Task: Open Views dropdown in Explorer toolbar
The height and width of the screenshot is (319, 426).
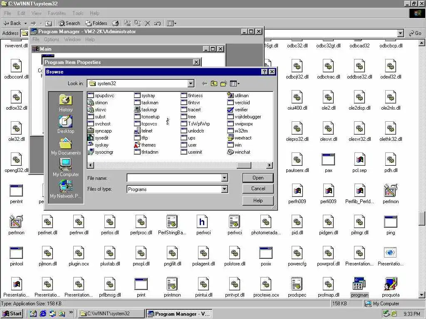Action: point(171,23)
